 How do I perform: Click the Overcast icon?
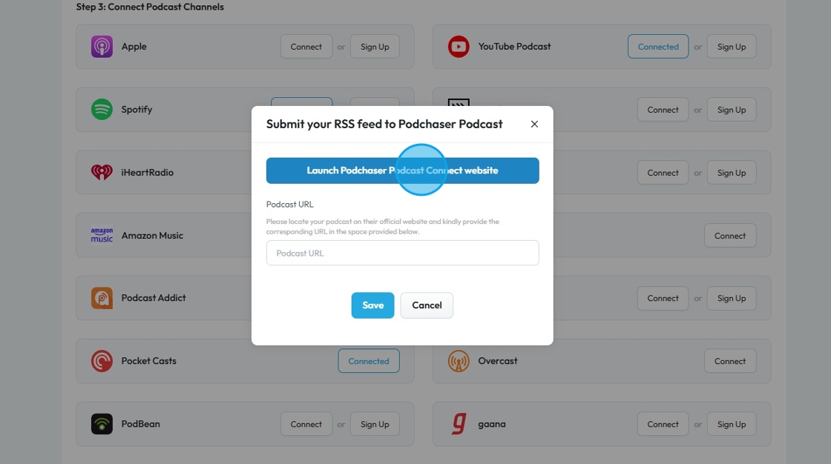(459, 361)
